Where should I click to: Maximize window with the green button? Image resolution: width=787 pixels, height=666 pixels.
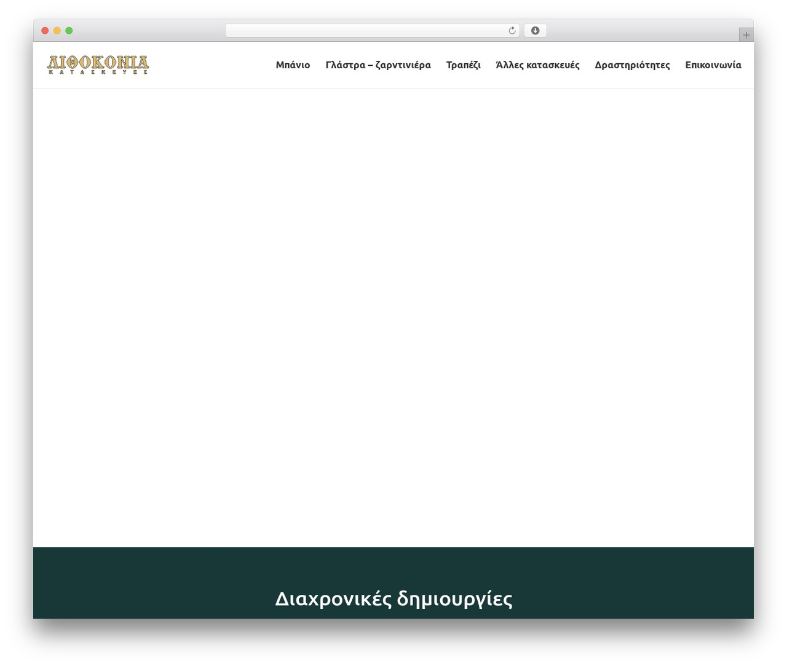coord(69,31)
